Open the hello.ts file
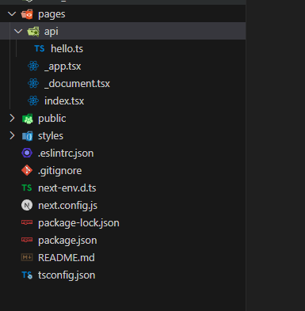Screen dimensions: 305x311 67,48
